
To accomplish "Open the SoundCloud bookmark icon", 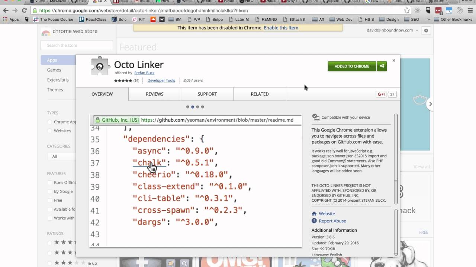I will [x=153, y=19].
